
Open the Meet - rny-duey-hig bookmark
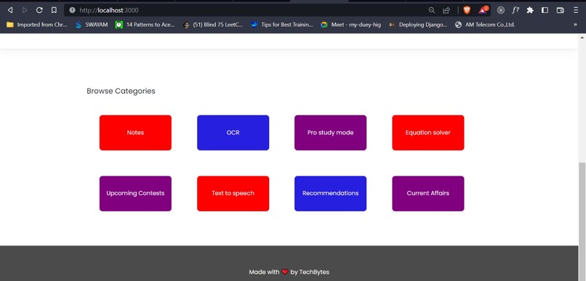pos(351,25)
